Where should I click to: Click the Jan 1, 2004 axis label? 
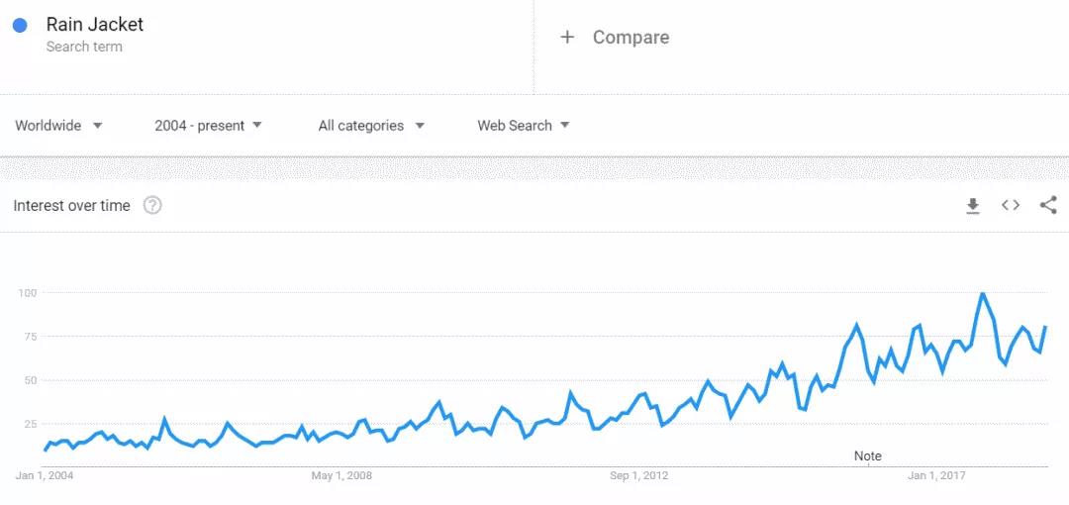pos(45,476)
